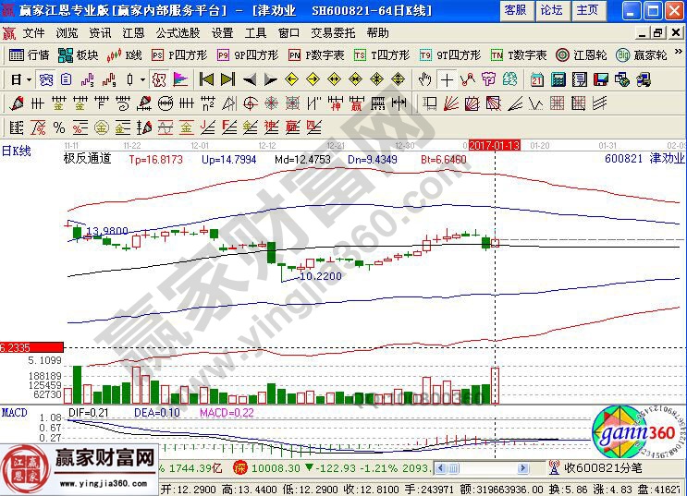
Task: Open the 窗口 menu
Action: pos(288,33)
